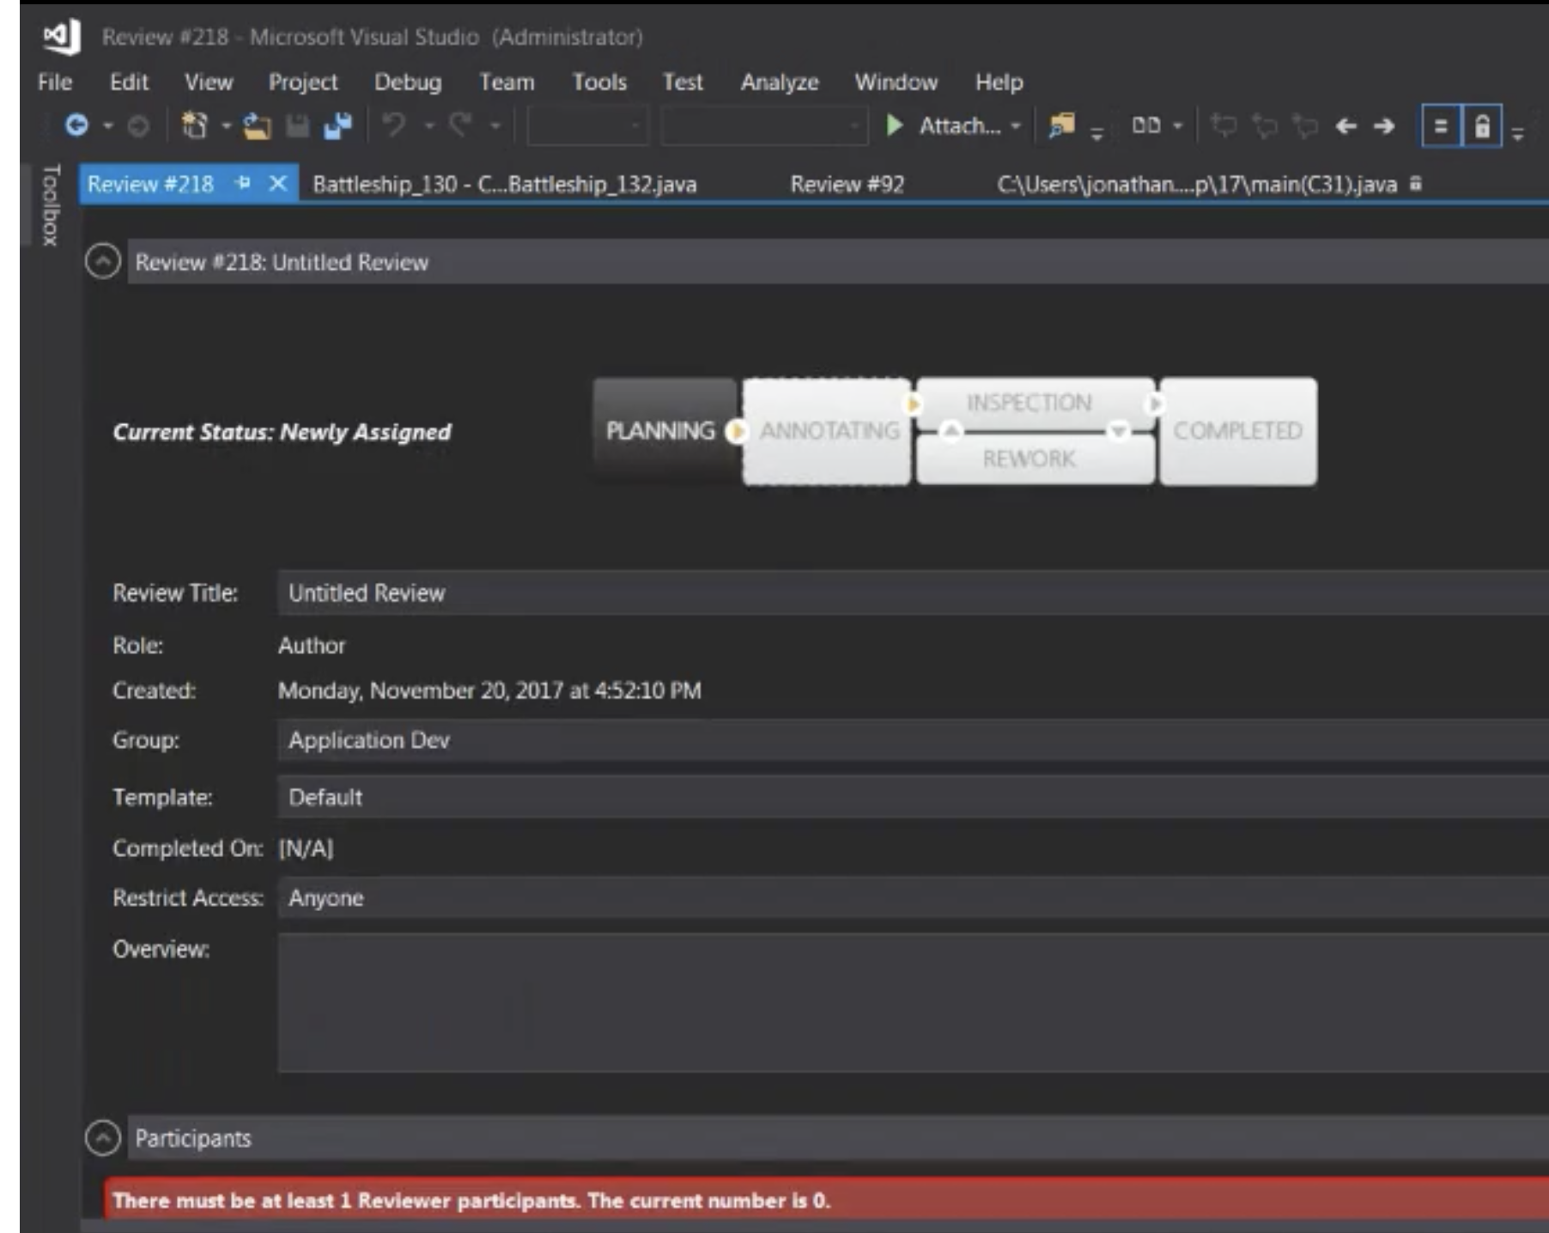The image size is (1549, 1233).
Task: Open the Group Application Dev combo box
Action: point(913,740)
